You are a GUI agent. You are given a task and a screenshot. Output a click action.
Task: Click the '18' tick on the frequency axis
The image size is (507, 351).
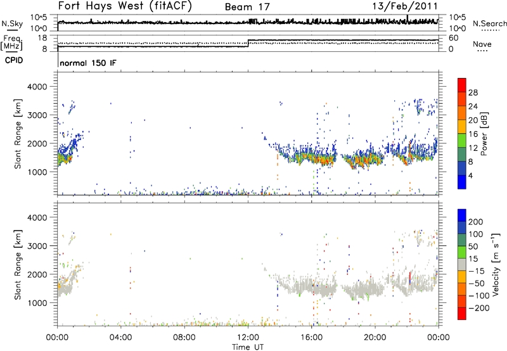click(42, 38)
